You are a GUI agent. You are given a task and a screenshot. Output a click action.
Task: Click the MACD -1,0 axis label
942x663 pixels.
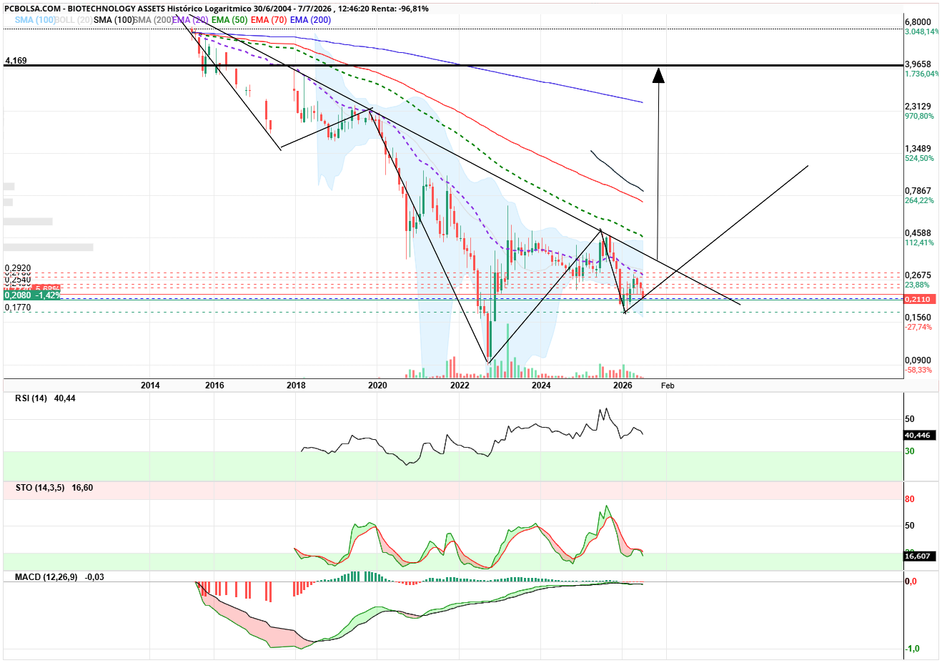tap(913, 649)
